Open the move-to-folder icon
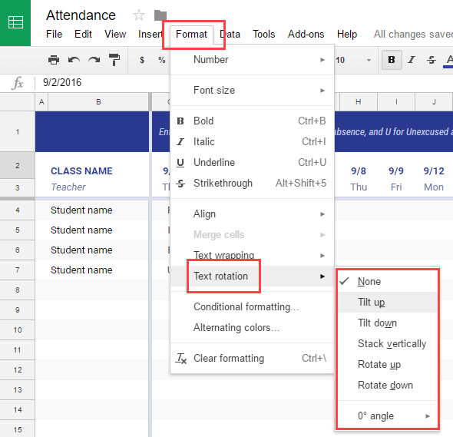453x437 pixels. 160,15
